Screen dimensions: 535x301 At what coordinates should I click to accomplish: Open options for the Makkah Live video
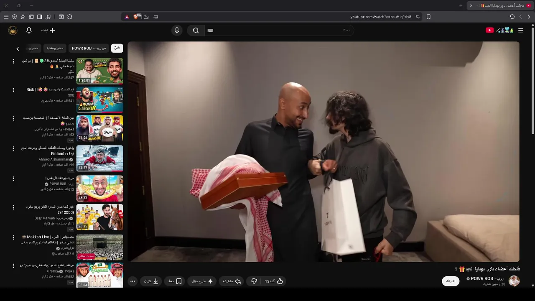[13, 237]
